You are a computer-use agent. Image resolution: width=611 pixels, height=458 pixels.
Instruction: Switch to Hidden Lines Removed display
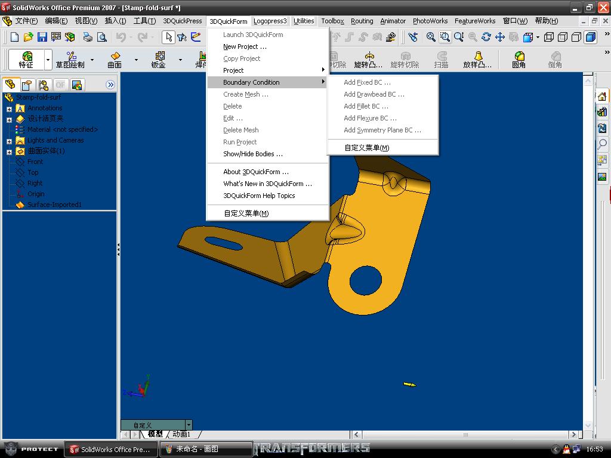coord(576,37)
